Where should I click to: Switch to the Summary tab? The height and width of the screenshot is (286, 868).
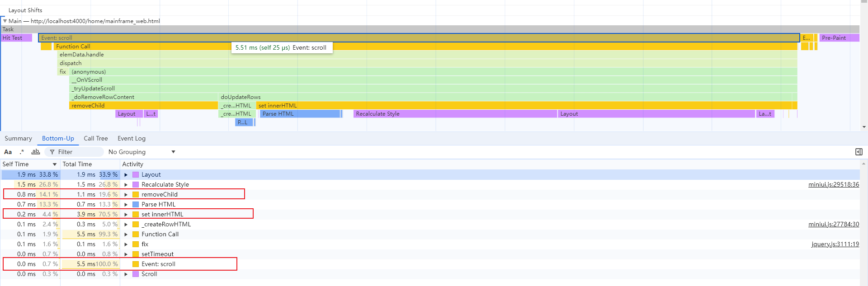tap(19, 138)
